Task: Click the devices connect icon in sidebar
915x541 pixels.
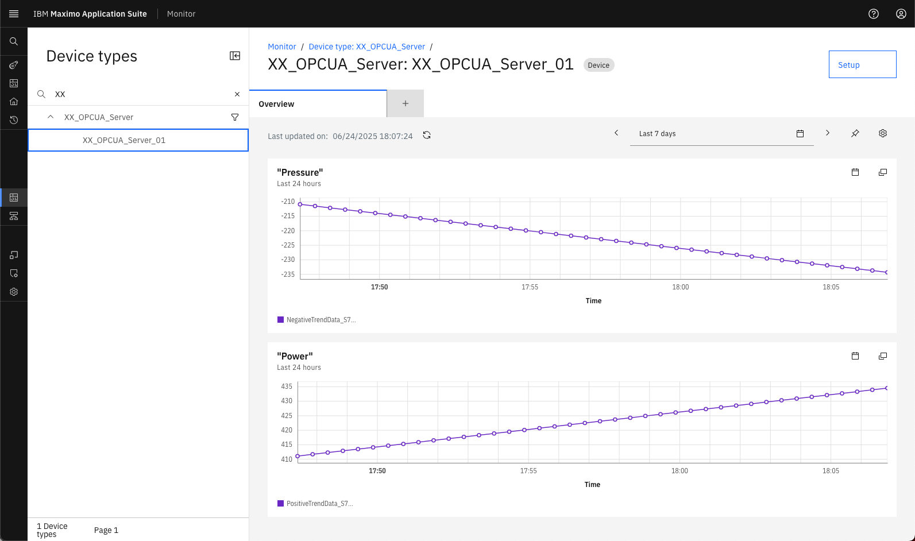Action: pos(14,255)
